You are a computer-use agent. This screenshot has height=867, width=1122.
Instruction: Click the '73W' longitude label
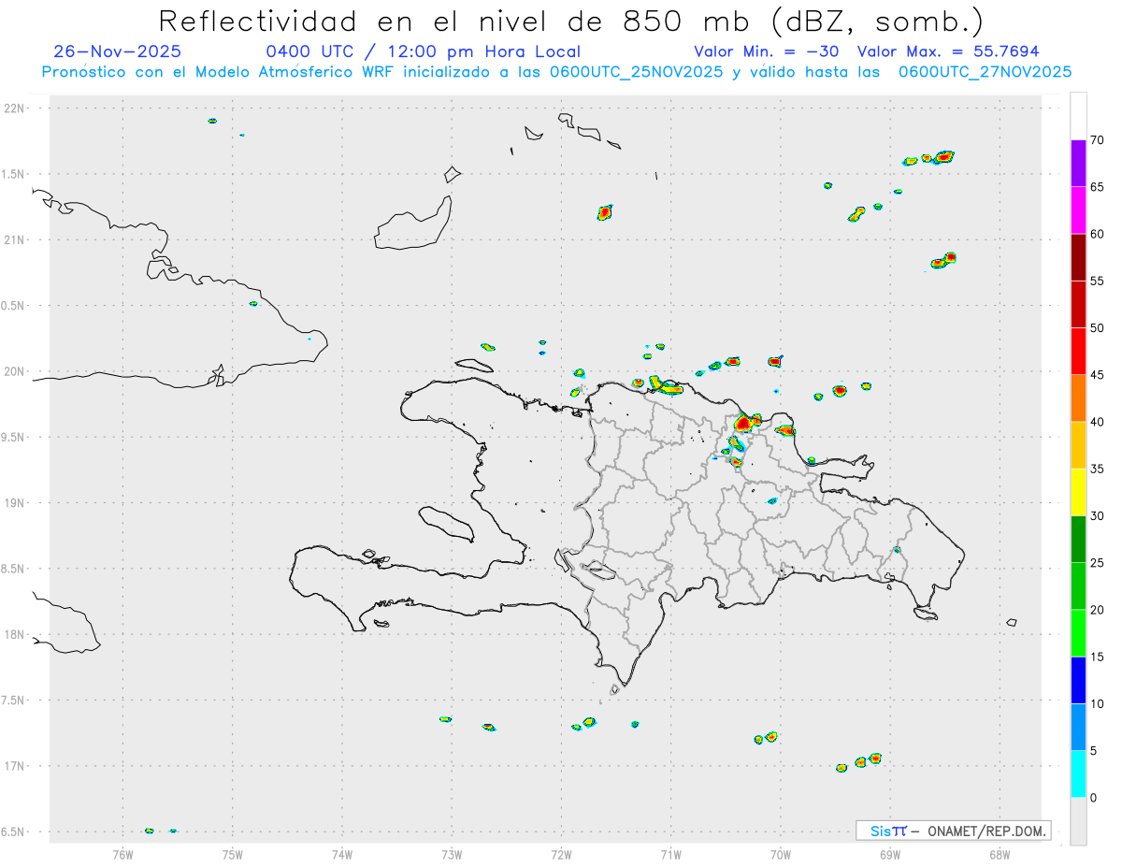tap(452, 854)
